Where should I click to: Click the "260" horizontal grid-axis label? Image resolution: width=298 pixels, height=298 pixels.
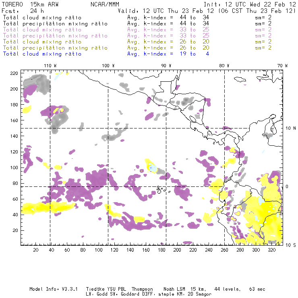(x=224, y=250)
